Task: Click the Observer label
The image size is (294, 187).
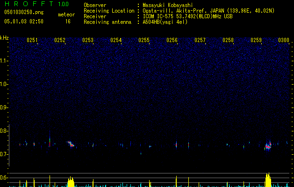Action: (x=95, y=5)
